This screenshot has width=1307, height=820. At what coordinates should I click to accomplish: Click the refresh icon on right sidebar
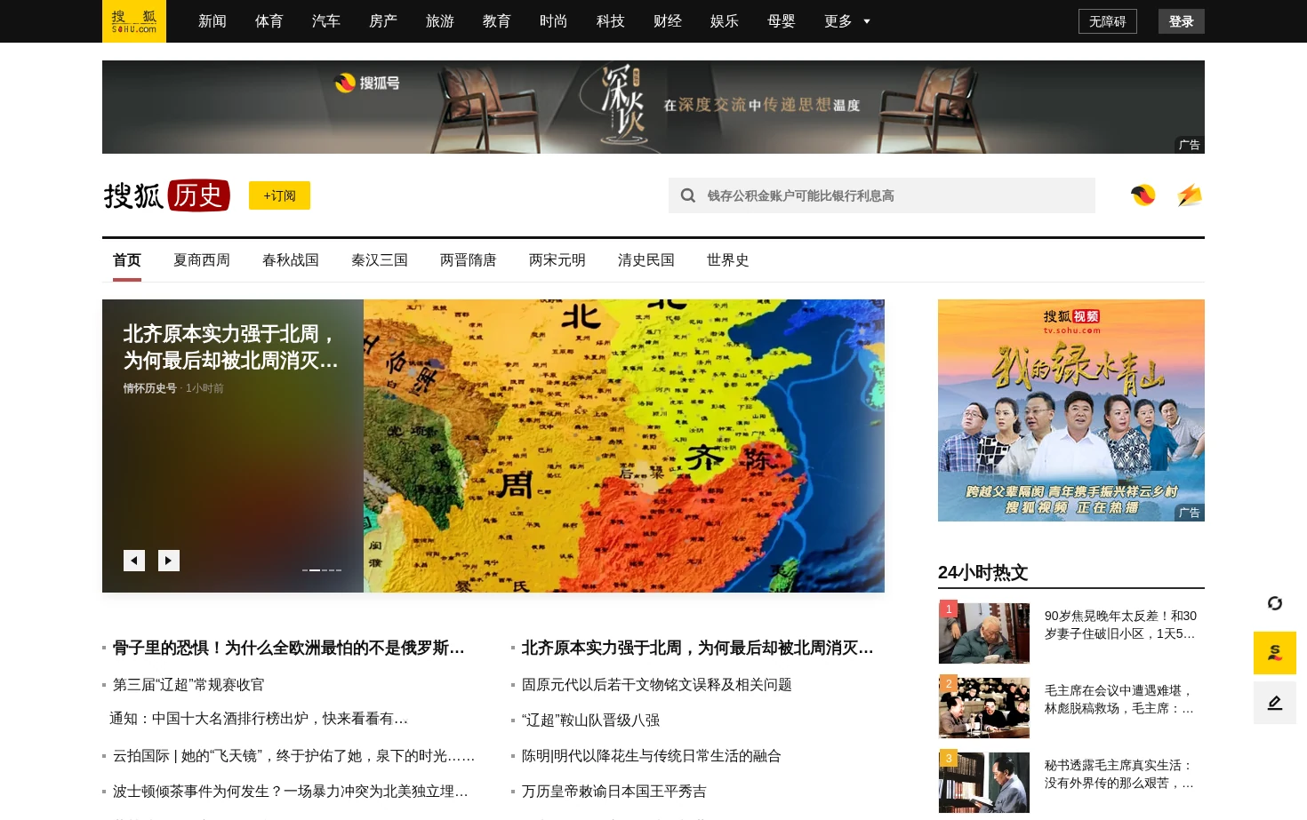point(1275,603)
